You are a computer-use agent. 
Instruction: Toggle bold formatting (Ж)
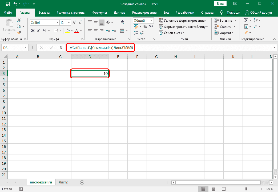33,30
